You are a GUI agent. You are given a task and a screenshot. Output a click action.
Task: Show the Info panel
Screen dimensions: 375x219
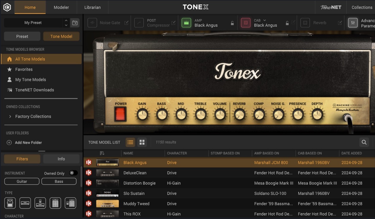click(61, 159)
